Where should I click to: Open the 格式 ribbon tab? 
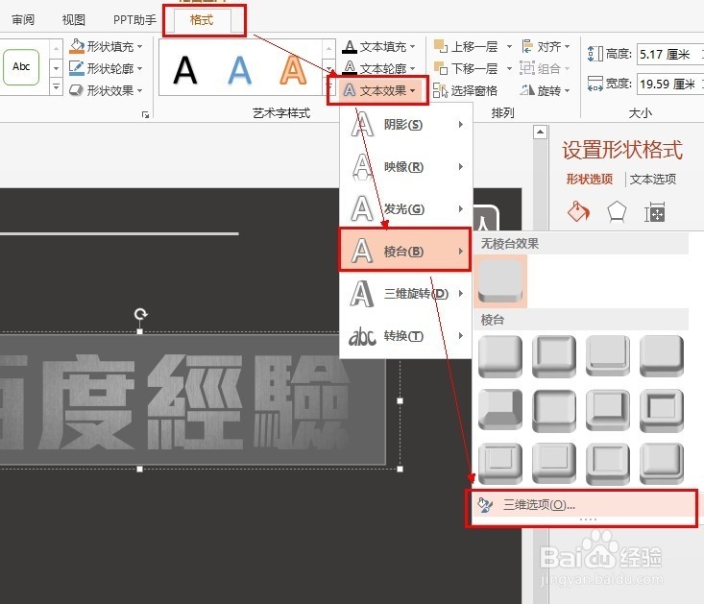click(202, 20)
